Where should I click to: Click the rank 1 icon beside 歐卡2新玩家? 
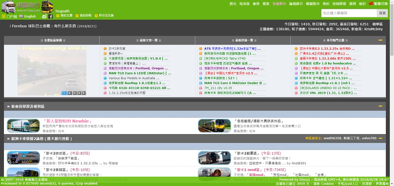click(105, 48)
